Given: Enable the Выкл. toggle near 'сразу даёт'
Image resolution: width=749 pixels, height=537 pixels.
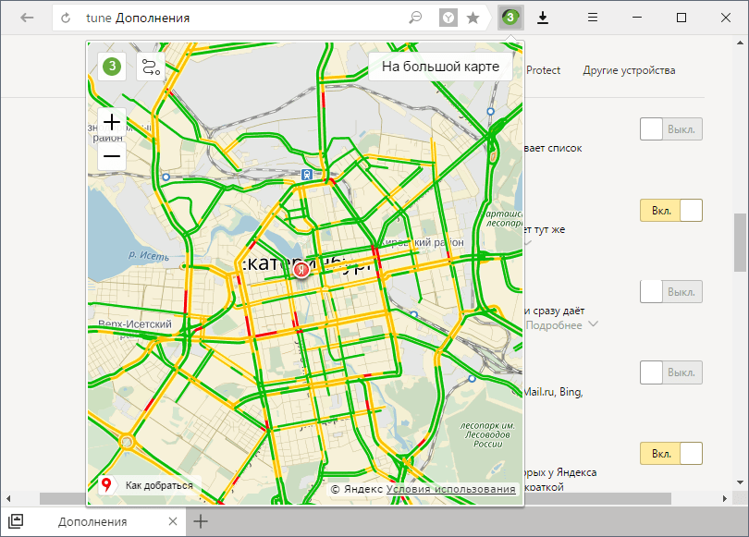Looking at the screenshot, I should [671, 291].
